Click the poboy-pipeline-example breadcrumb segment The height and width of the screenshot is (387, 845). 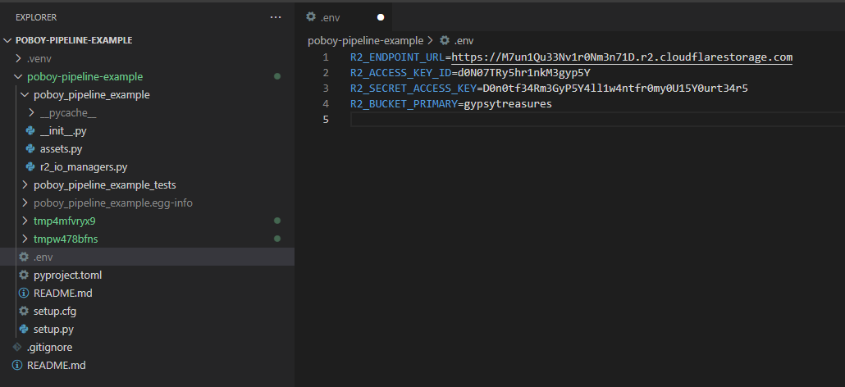(x=365, y=40)
